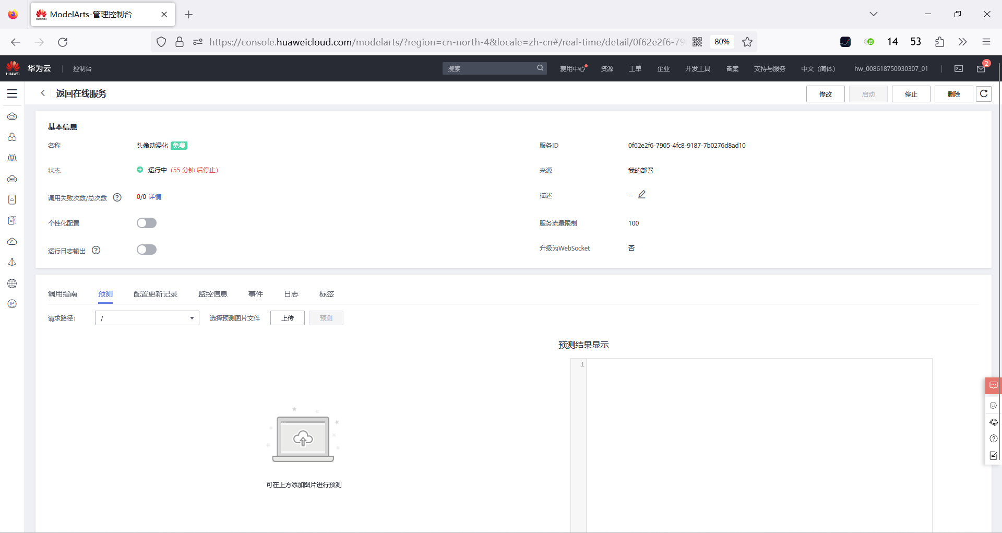Toggle the 运行日志输出 switch

coord(147,250)
